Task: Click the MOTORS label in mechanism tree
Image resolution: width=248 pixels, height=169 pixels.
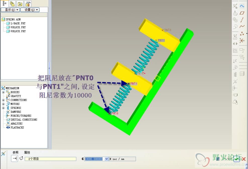Action: 15,104
